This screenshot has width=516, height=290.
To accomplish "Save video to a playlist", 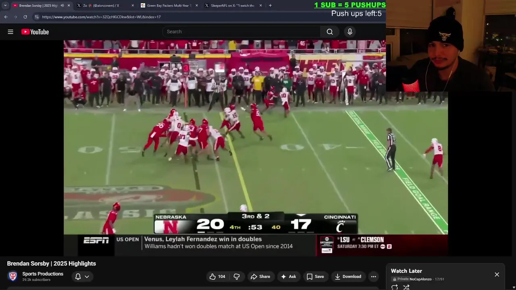I will 315,276.
